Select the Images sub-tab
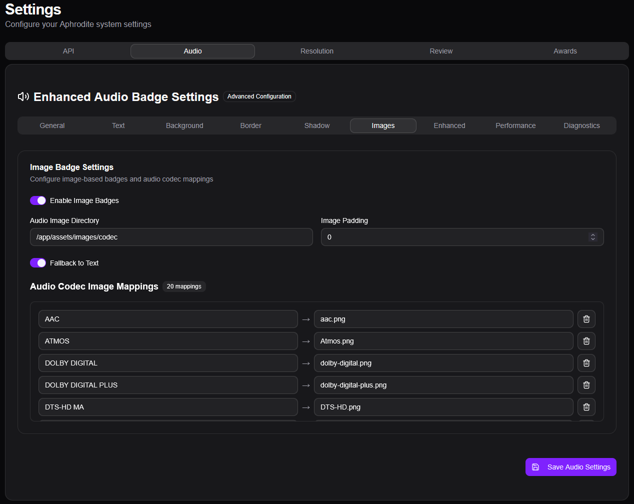 [x=383, y=125]
